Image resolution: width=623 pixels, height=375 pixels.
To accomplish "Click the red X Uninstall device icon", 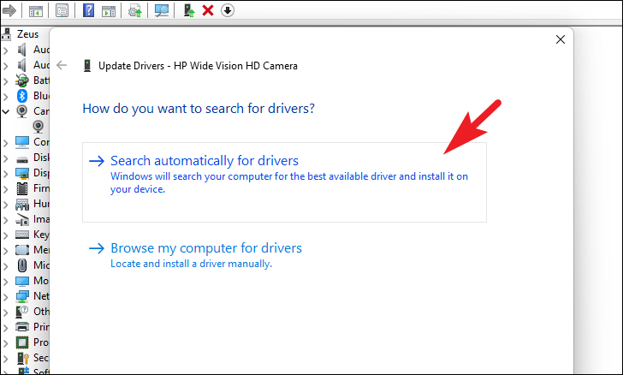I will 208,10.
